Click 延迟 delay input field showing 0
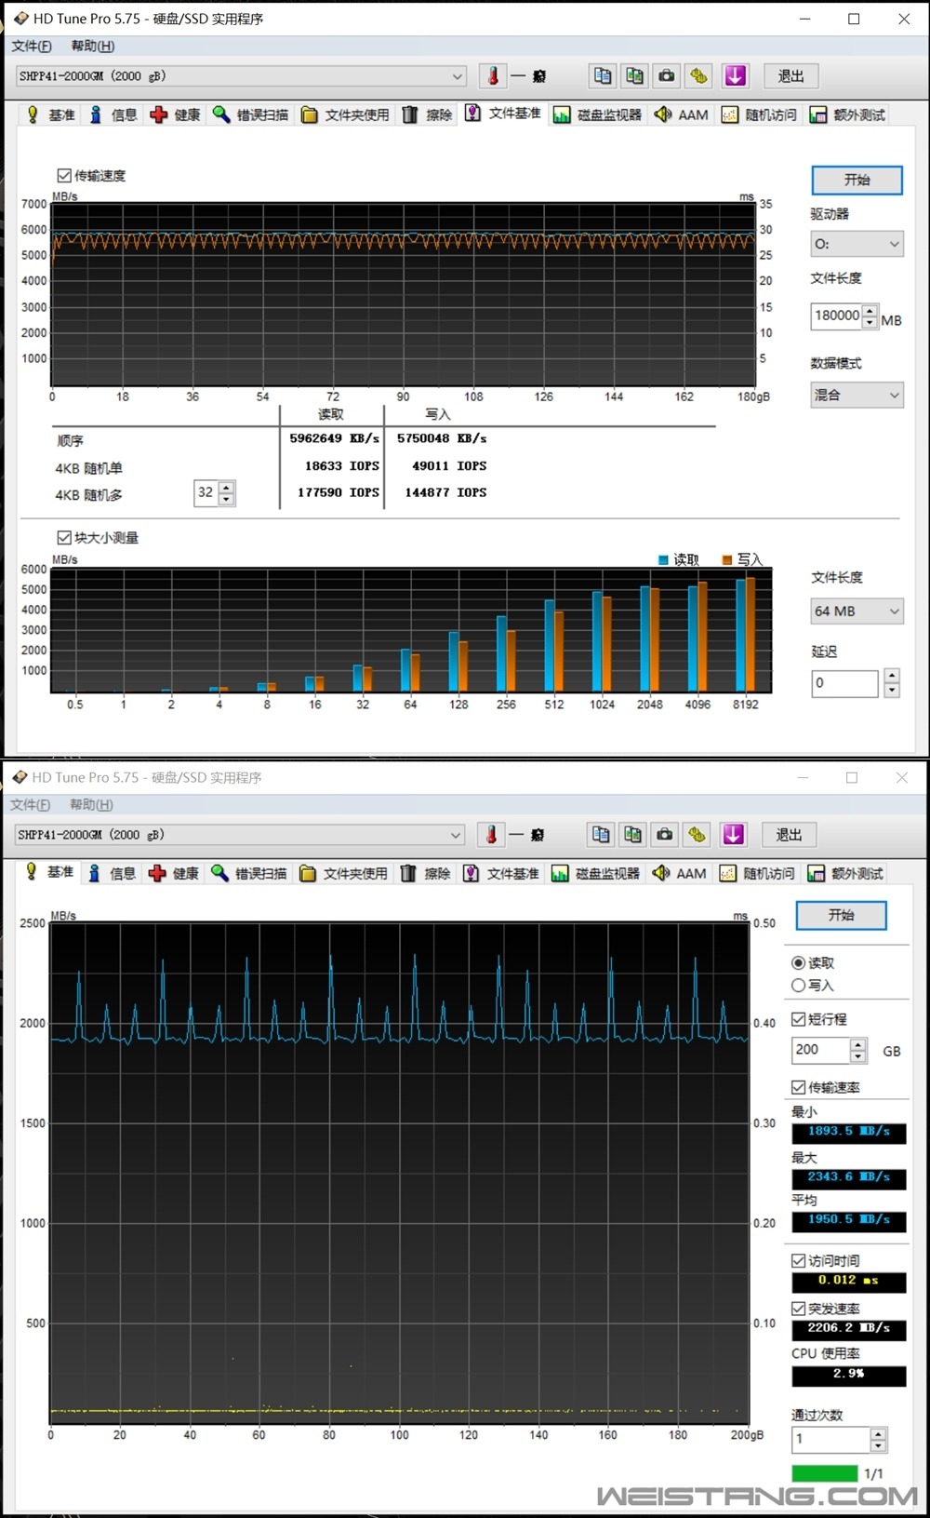Image resolution: width=930 pixels, height=1518 pixels. tap(844, 683)
